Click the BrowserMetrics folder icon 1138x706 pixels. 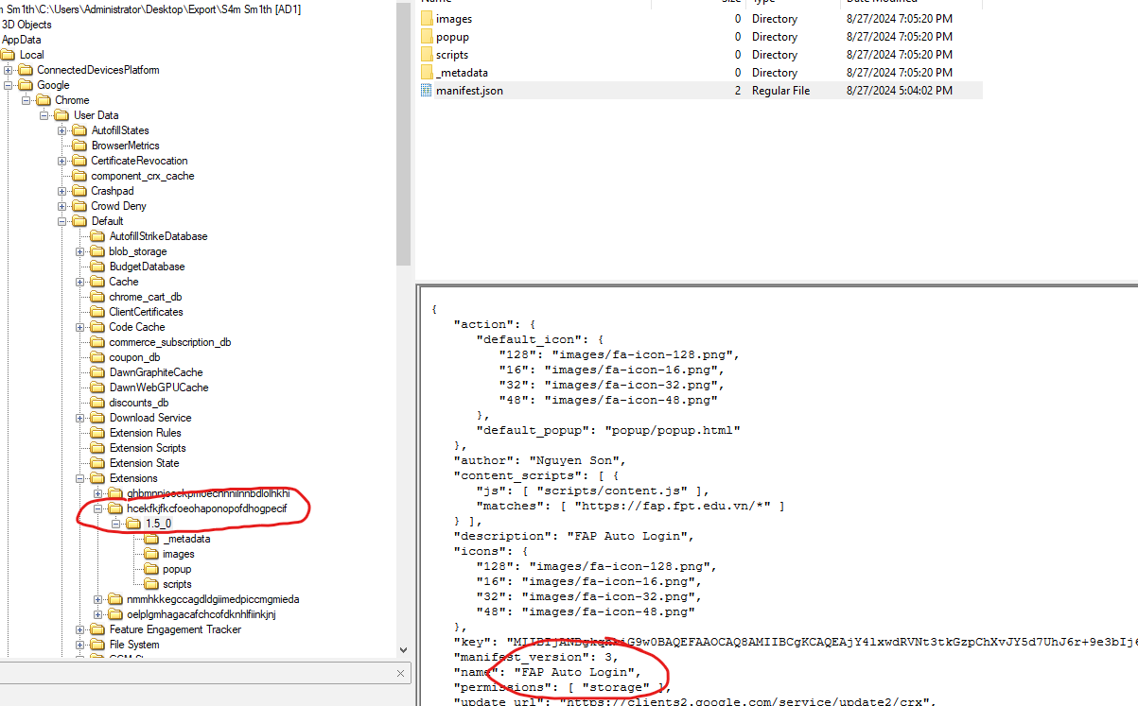(x=80, y=146)
